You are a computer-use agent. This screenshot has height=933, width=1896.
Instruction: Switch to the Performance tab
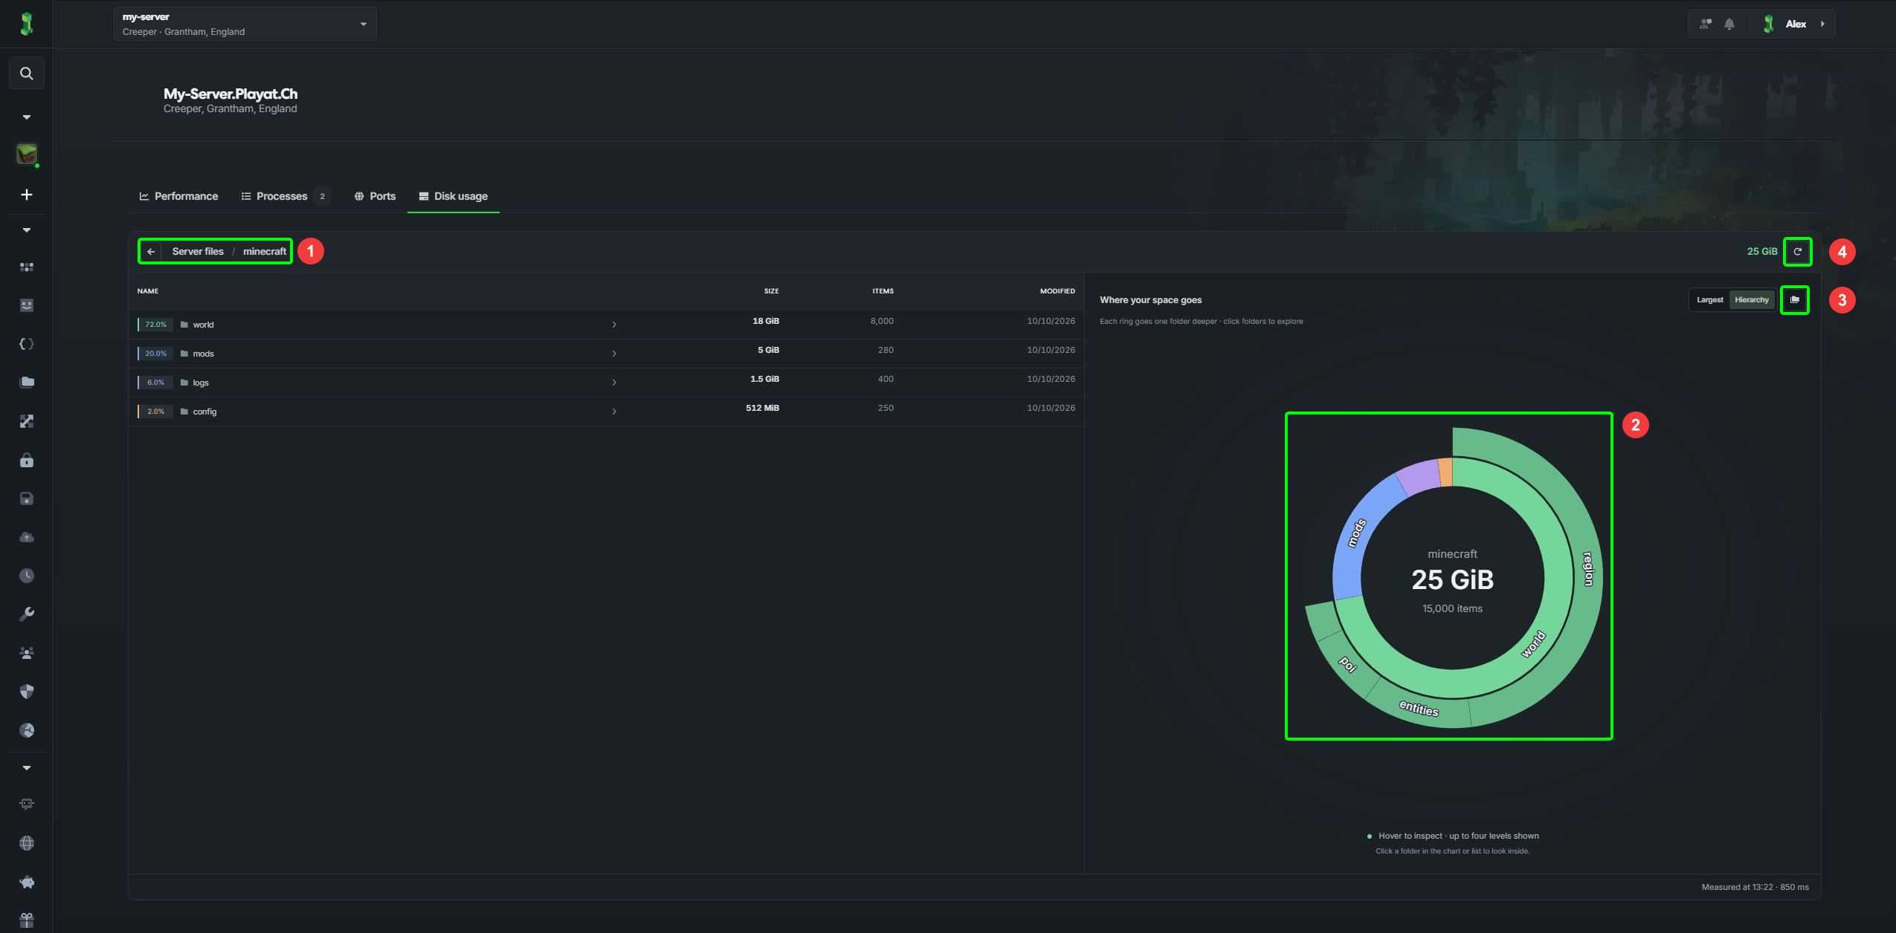[x=178, y=196]
